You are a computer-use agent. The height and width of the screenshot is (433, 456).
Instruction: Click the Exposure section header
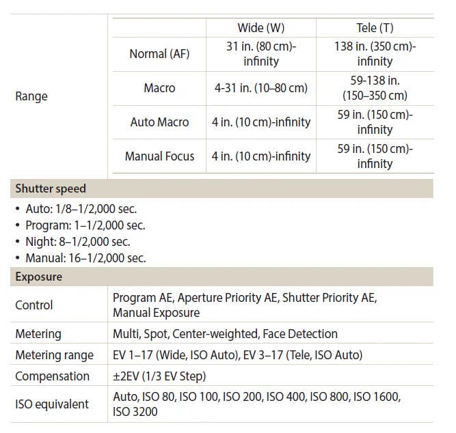tap(39, 277)
